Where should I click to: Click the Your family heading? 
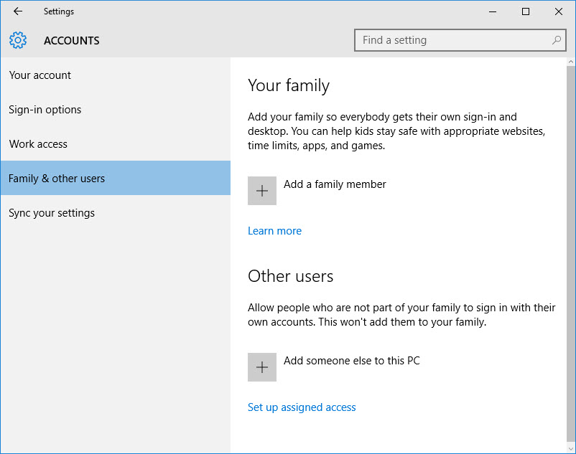(x=289, y=85)
